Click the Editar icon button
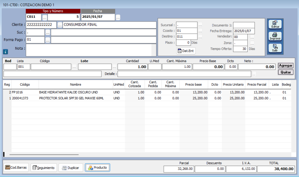 (275, 24)
